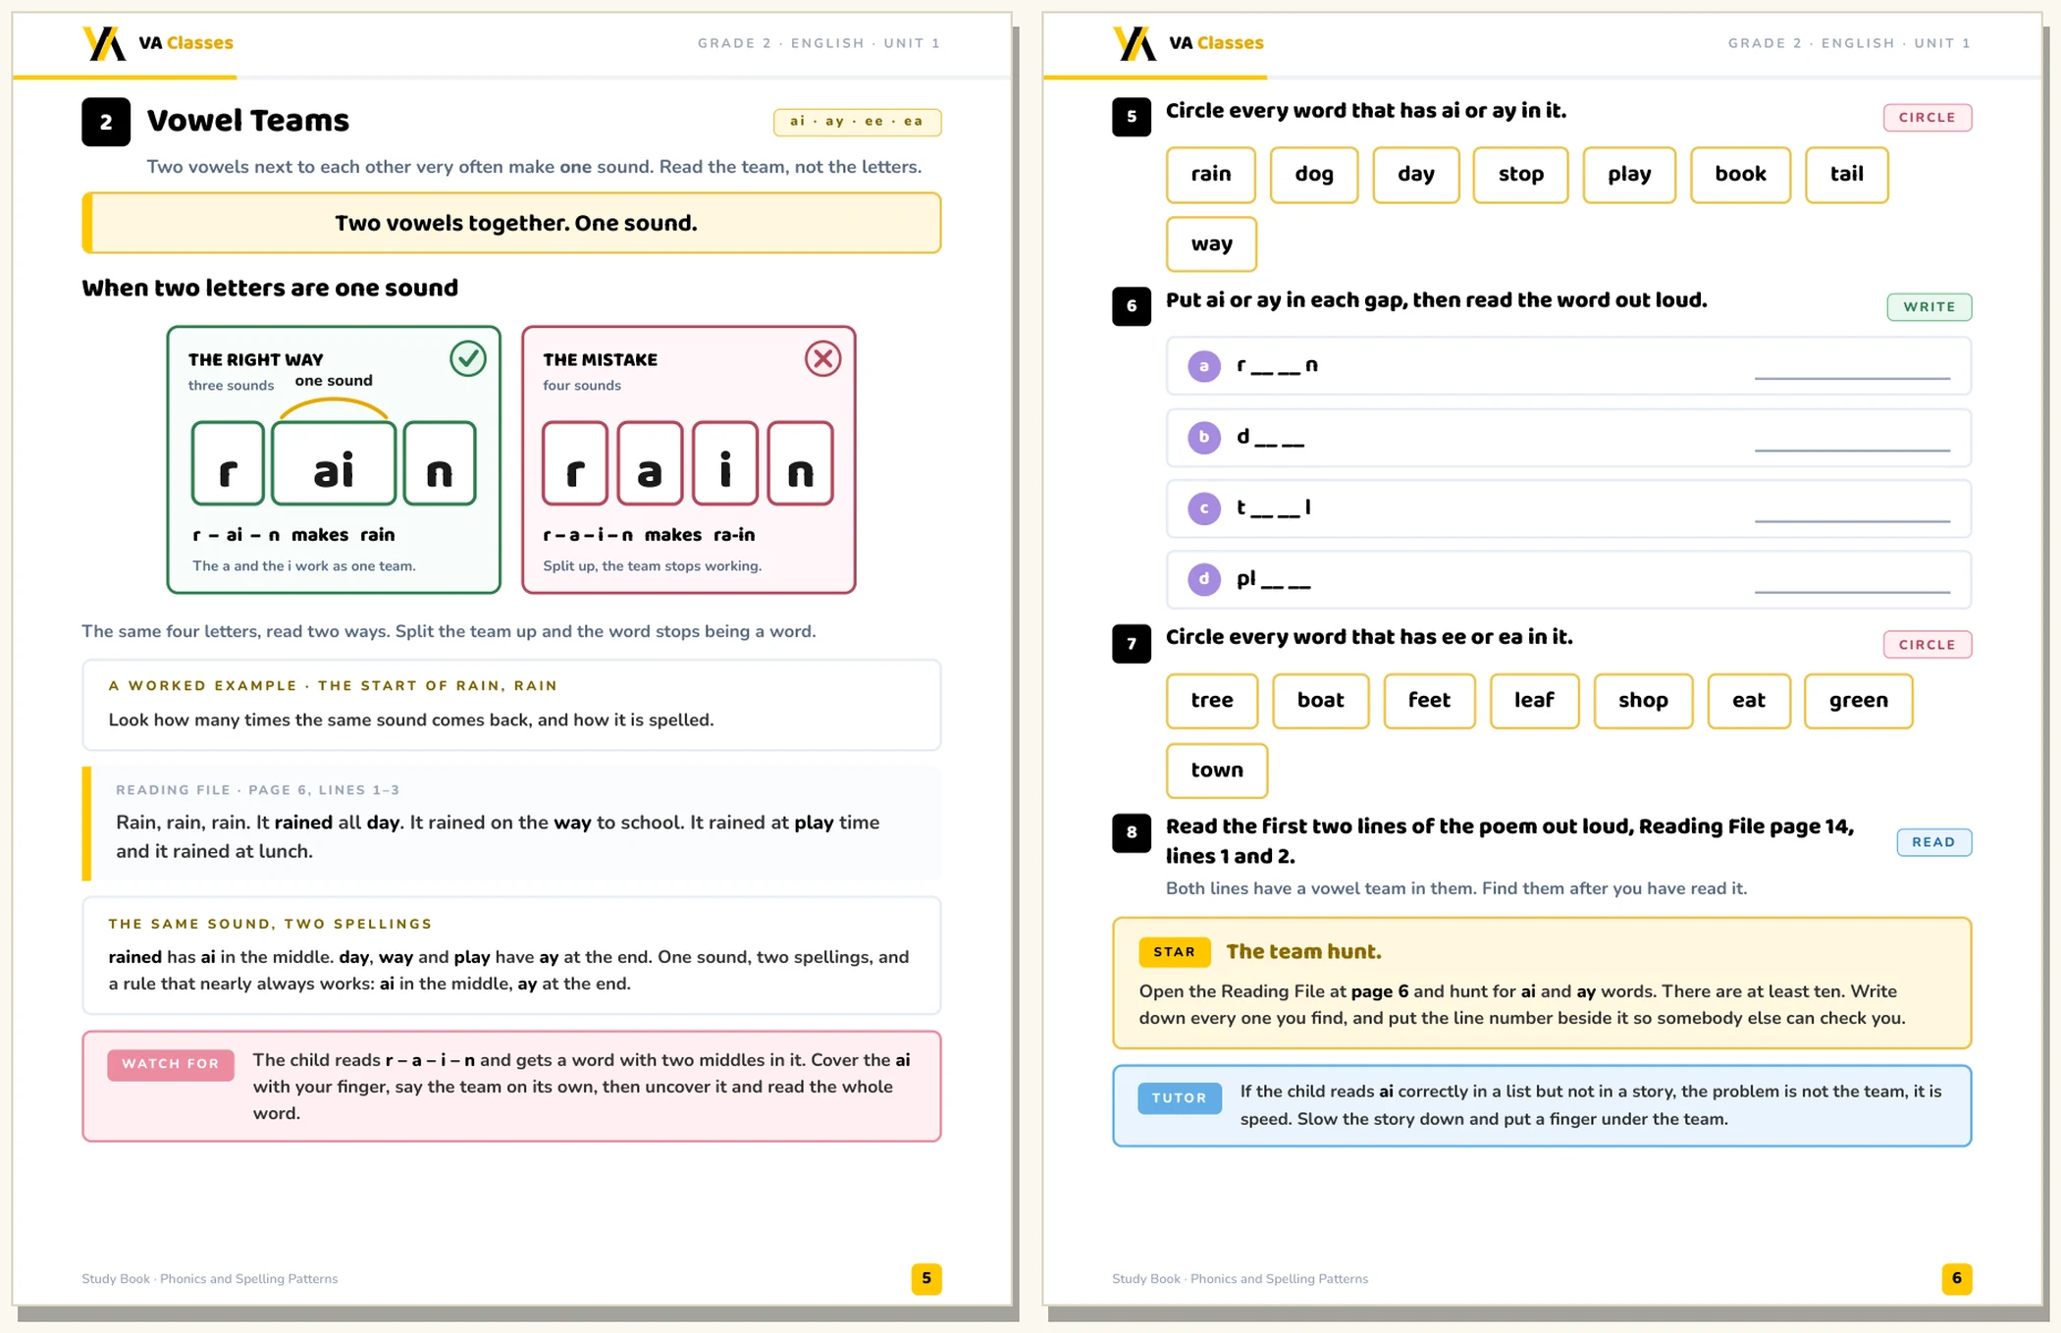Click the purple 'c' bullet beside t__l
Screen dimensions: 2061x1333
pyautogui.click(x=1204, y=508)
